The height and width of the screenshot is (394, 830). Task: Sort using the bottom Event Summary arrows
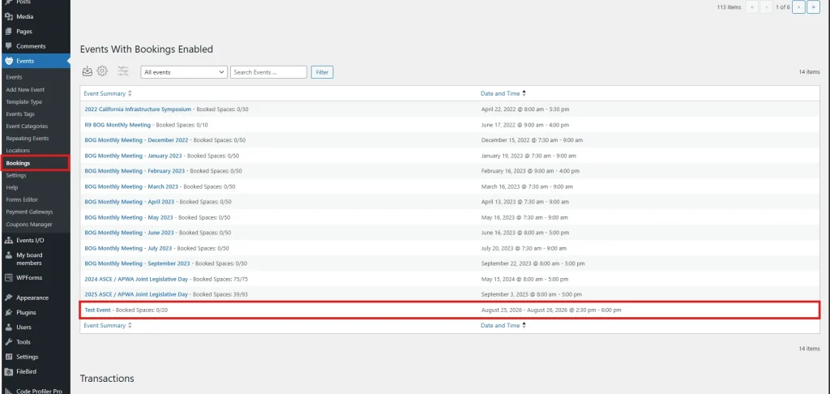130,326
